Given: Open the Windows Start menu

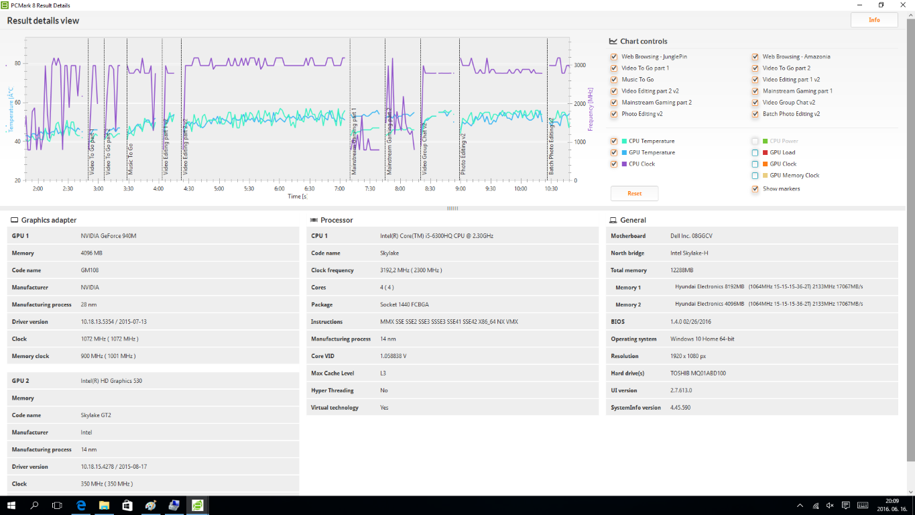Looking at the screenshot, I should click(11, 505).
